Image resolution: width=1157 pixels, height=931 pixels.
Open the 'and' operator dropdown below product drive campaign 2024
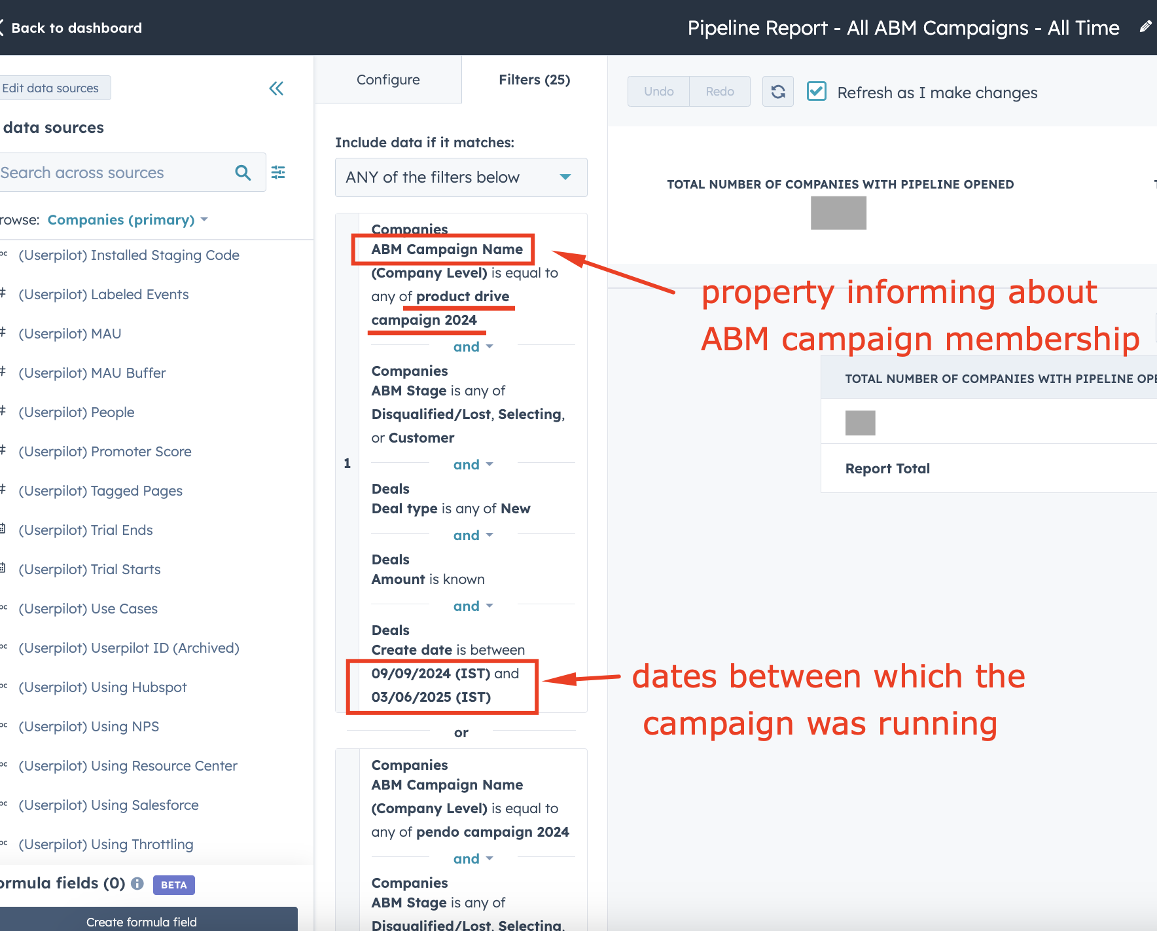coord(473,347)
